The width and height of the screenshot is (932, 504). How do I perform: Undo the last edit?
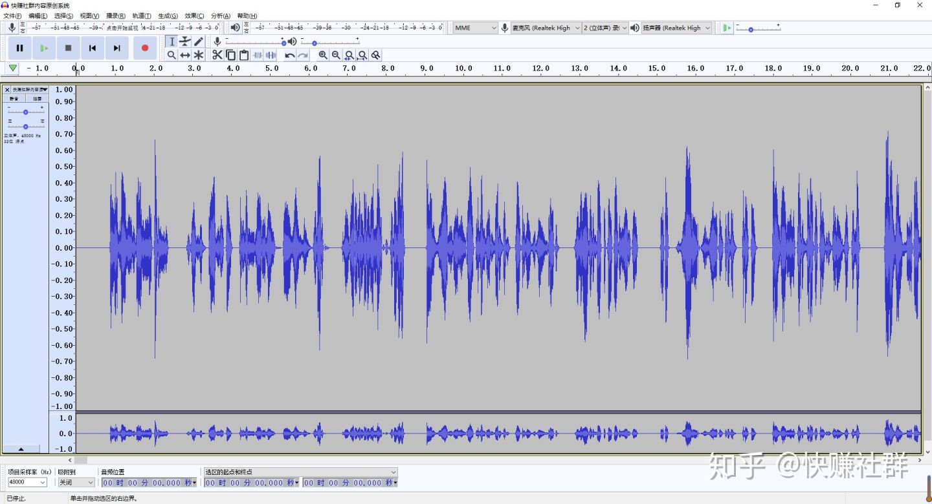click(x=290, y=56)
